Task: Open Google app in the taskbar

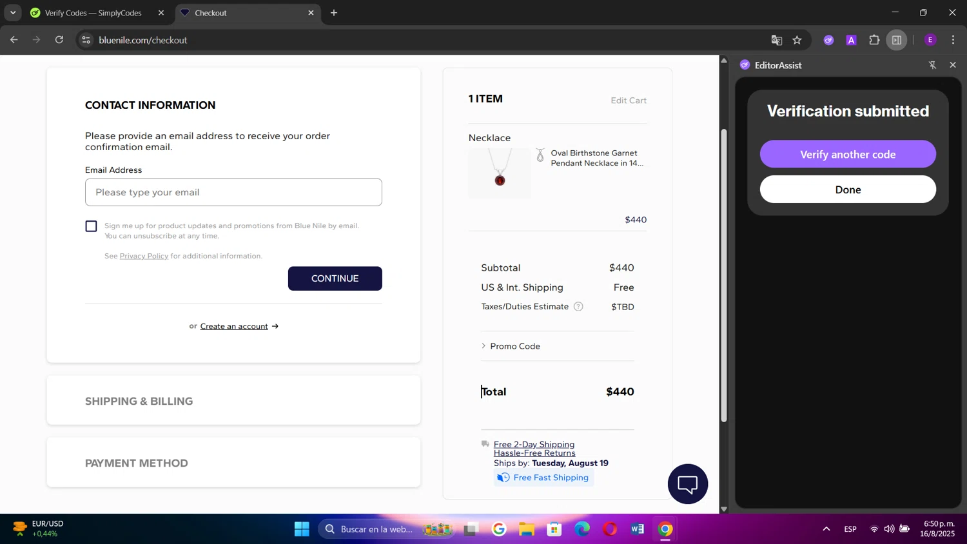Action: click(x=499, y=529)
